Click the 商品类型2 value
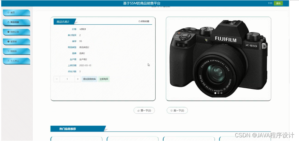299x141 pixels. pos(84,47)
